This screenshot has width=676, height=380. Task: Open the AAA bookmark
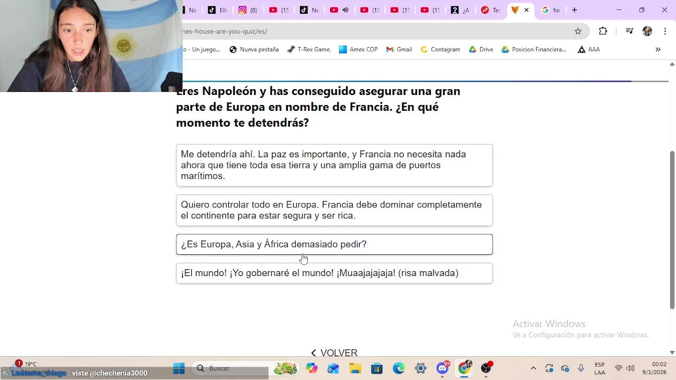589,50
